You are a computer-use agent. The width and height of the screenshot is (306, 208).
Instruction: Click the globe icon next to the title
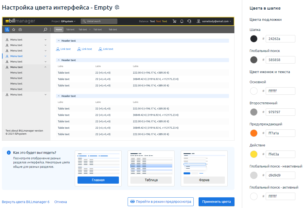(x=117, y=7)
